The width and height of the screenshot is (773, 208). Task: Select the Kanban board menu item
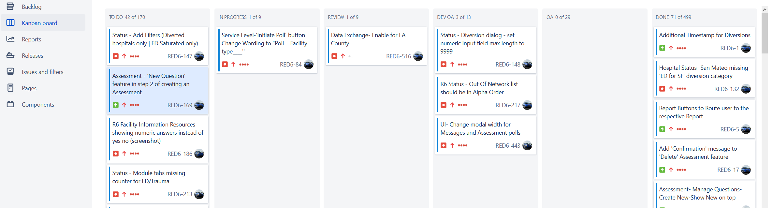pyautogui.click(x=43, y=22)
